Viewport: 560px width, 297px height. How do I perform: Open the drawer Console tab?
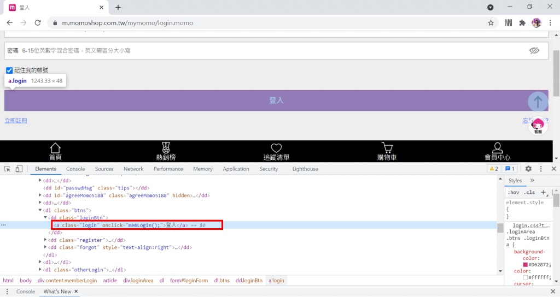(26, 292)
